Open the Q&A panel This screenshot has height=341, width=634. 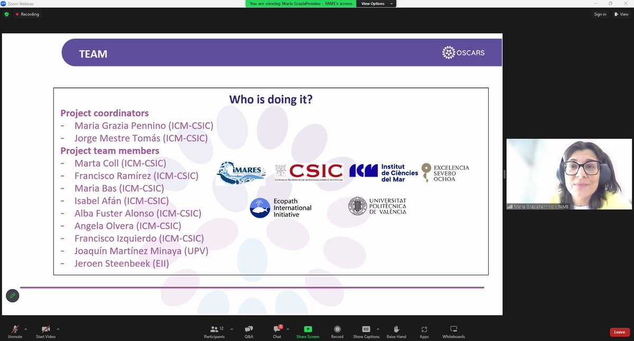click(x=249, y=331)
